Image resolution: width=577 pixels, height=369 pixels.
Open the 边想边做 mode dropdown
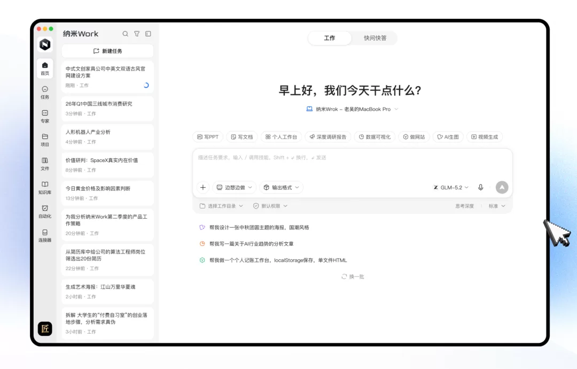pyautogui.click(x=235, y=188)
